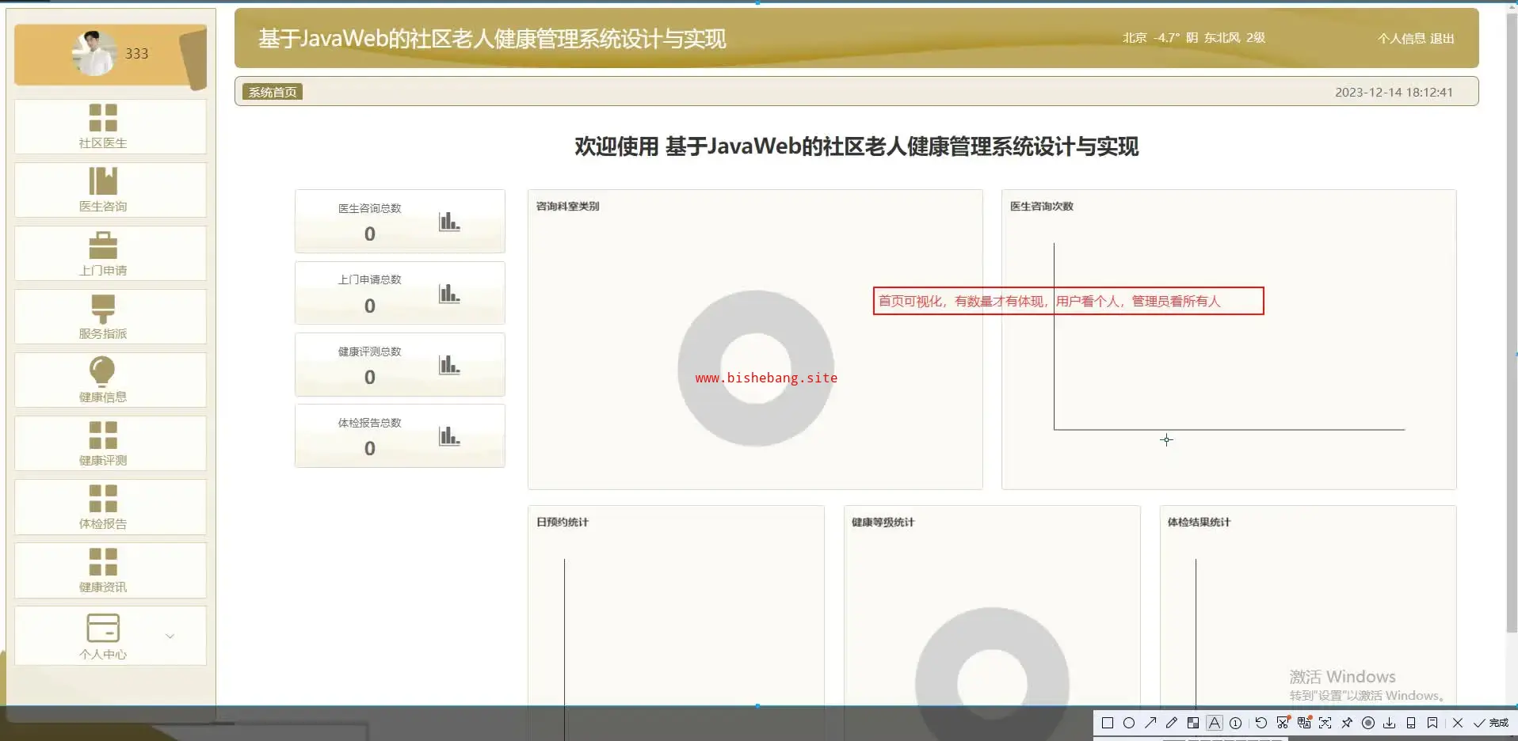Click the phone icon in screenshot toolbar
This screenshot has width=1518, height=741.
click(x=1411, y=723)
